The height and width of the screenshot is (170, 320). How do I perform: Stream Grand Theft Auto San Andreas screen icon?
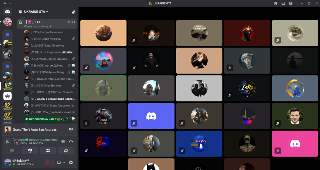71,129
